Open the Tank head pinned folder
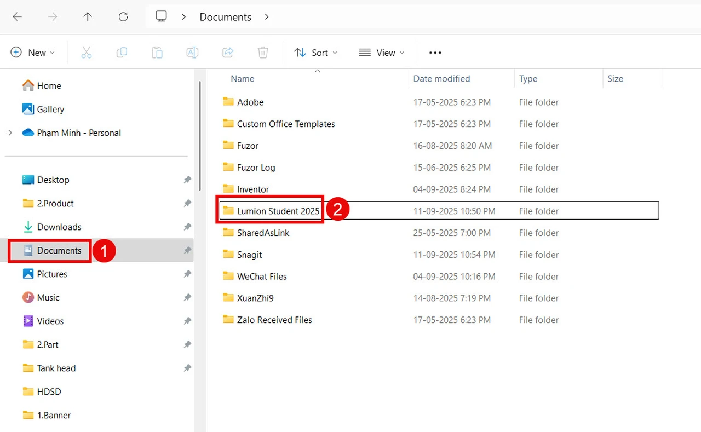The height and width of the screenshot is (432, 701). coord(49,368)
